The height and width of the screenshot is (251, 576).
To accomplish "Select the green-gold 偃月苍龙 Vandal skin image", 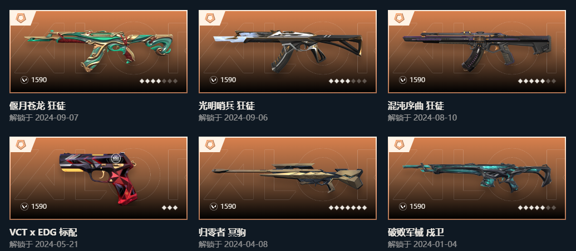I will point(99,51).
